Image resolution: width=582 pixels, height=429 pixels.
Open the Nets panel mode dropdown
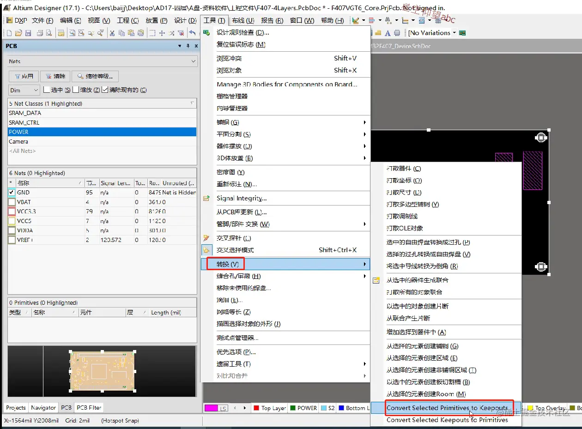(x=194, y=61)
